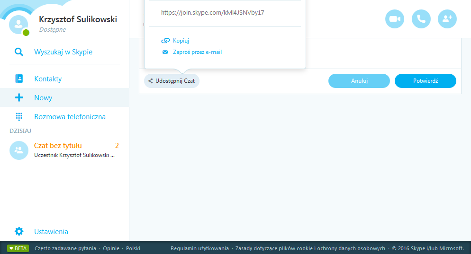Viewport: 471px width, 254px height.
Task: Click the envelope icon for e-mail invite
Action: tap(165, 52)
